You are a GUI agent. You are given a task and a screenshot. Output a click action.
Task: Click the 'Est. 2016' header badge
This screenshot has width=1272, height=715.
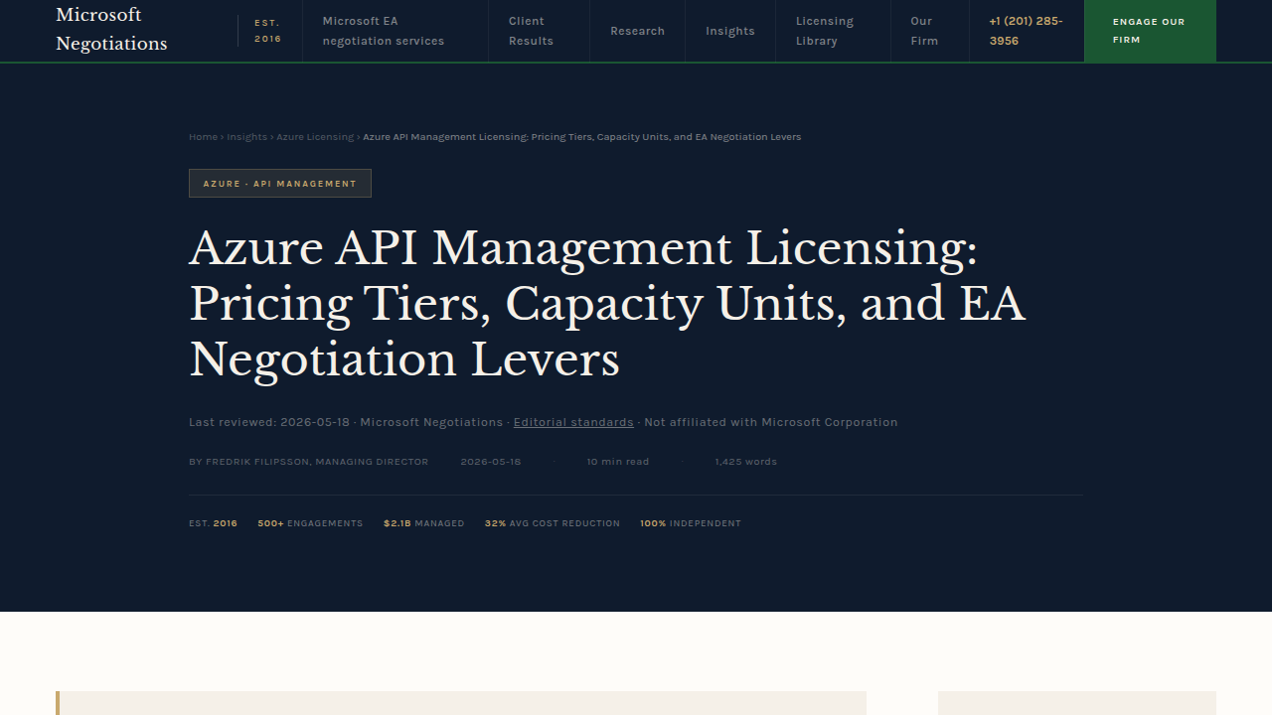pos(267,31)
